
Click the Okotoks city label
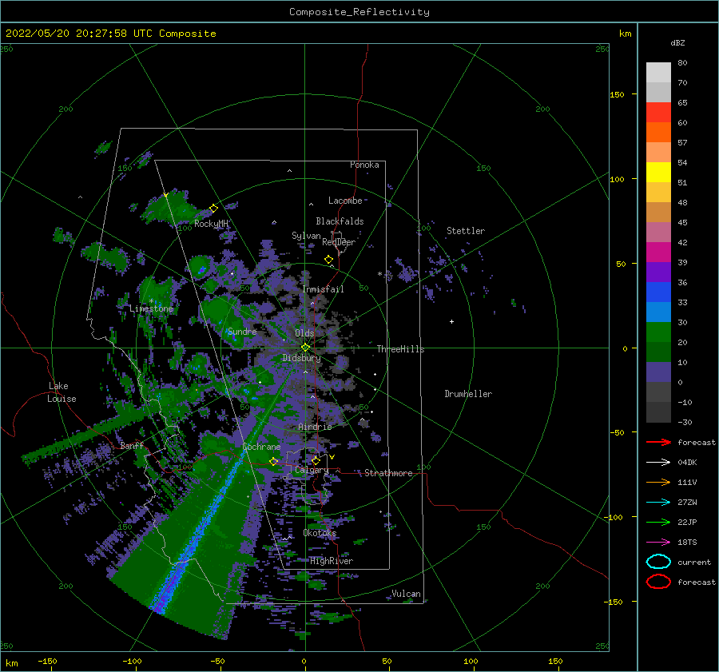[x=320, y=533]
